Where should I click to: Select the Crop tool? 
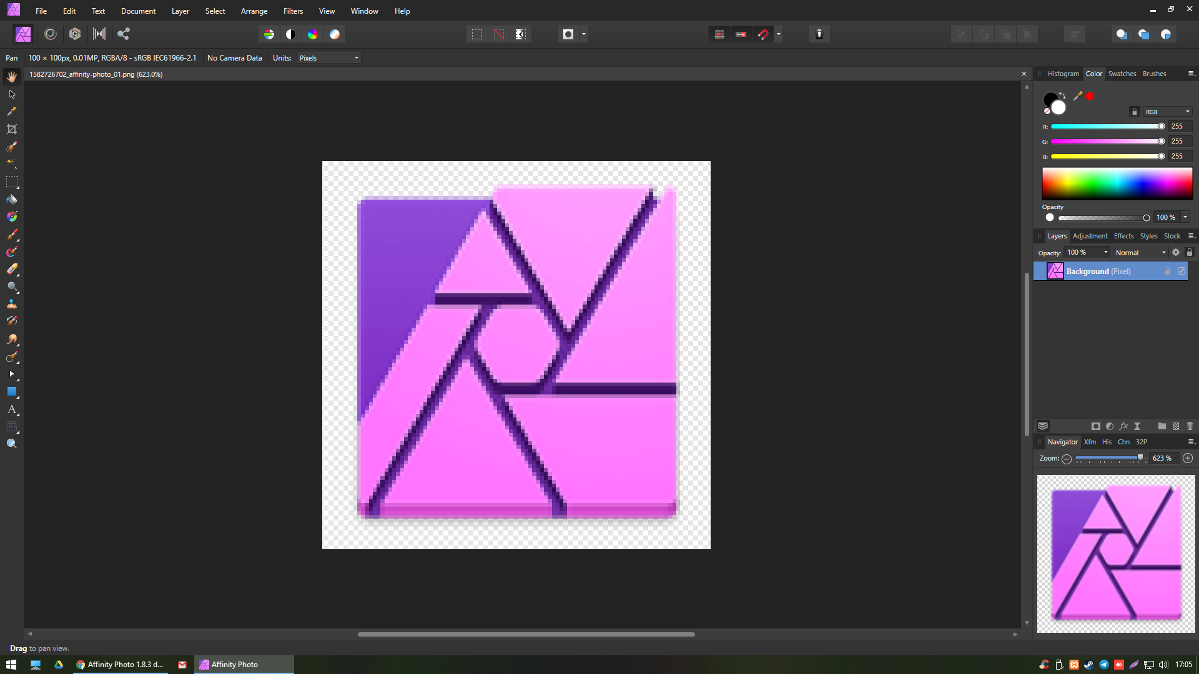click(12, 129)
